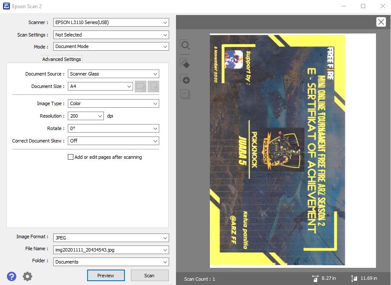
Task: Click the 8.27 in width value
Action: pyautogui.click(x=329, y=278)
